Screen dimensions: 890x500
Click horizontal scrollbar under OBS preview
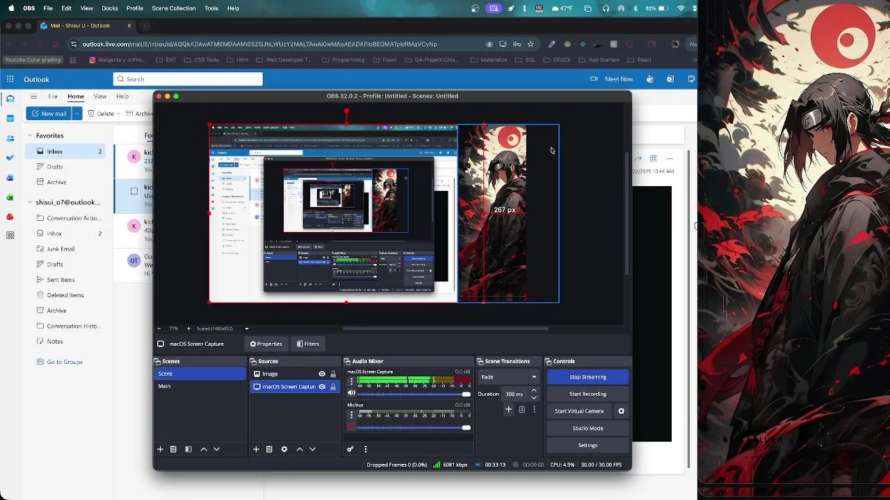[446, 328]
